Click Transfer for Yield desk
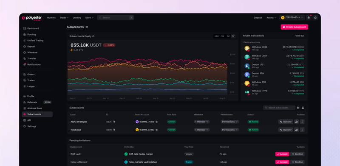The width and height of the screenshot is (340, 166). (x=286, y=130)
